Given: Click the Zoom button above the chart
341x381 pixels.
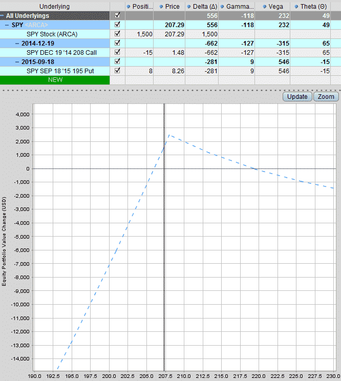Looking at the screenshot, I should coord(326,97).
